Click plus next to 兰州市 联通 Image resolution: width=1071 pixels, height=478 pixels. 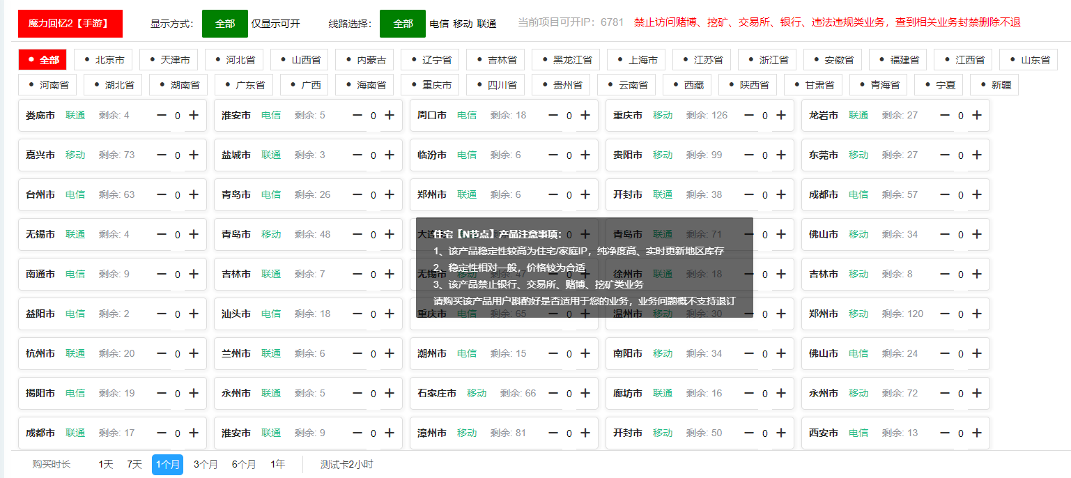[x=389, y=353]
